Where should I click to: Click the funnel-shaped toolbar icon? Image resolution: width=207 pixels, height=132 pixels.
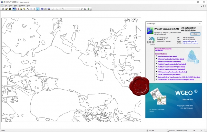(x=81, y=9)
